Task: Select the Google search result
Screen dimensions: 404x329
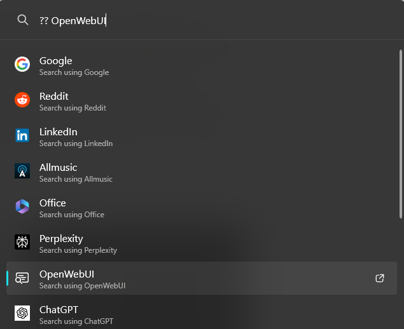Action: (202, 66)
